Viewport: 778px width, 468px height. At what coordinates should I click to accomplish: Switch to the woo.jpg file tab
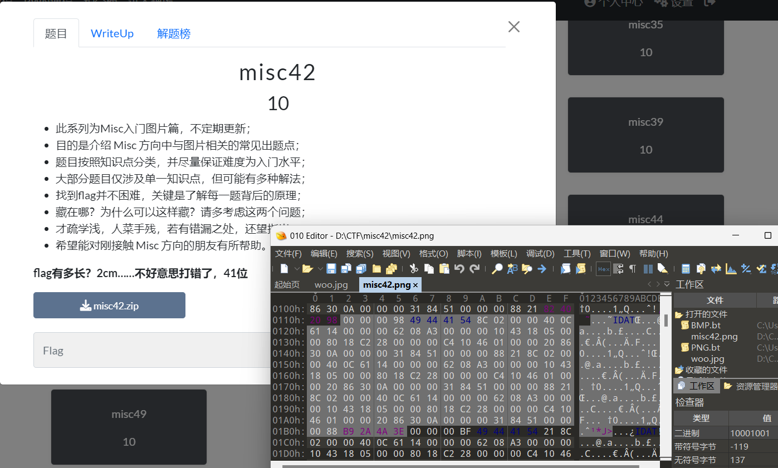(331, 284)
